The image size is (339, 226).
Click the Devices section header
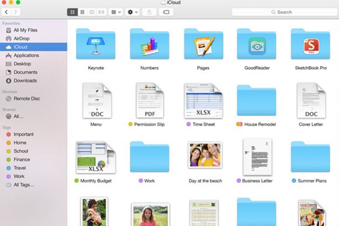coord(9,92)
